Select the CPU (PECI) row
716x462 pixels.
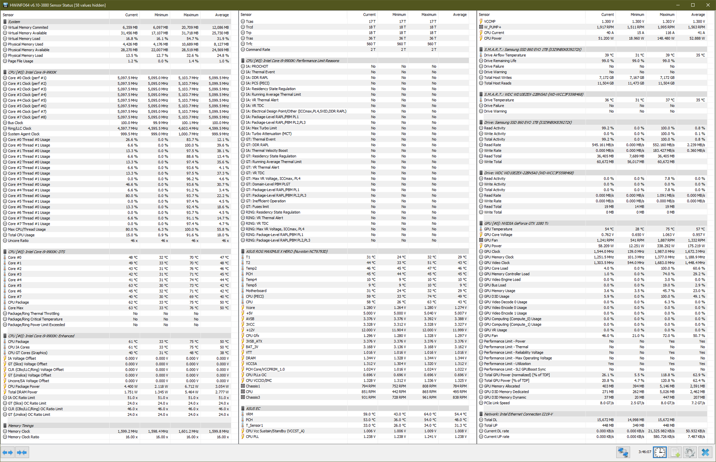coord(354,296)
